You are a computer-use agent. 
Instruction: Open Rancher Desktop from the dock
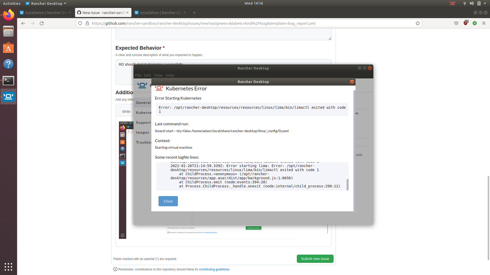pyautogui.click(x=8, y=97)
